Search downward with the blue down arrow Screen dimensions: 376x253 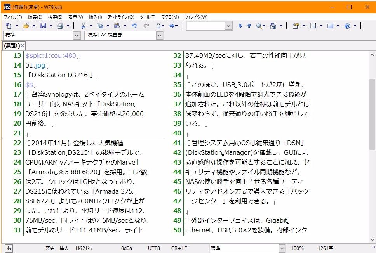coord(240,26)
